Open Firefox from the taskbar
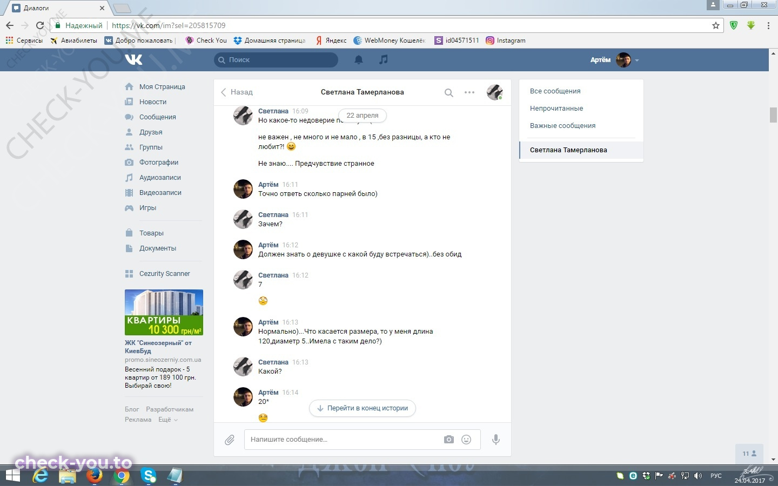The height and width of the screenshot is (486, 778). (x=95, y=476)
